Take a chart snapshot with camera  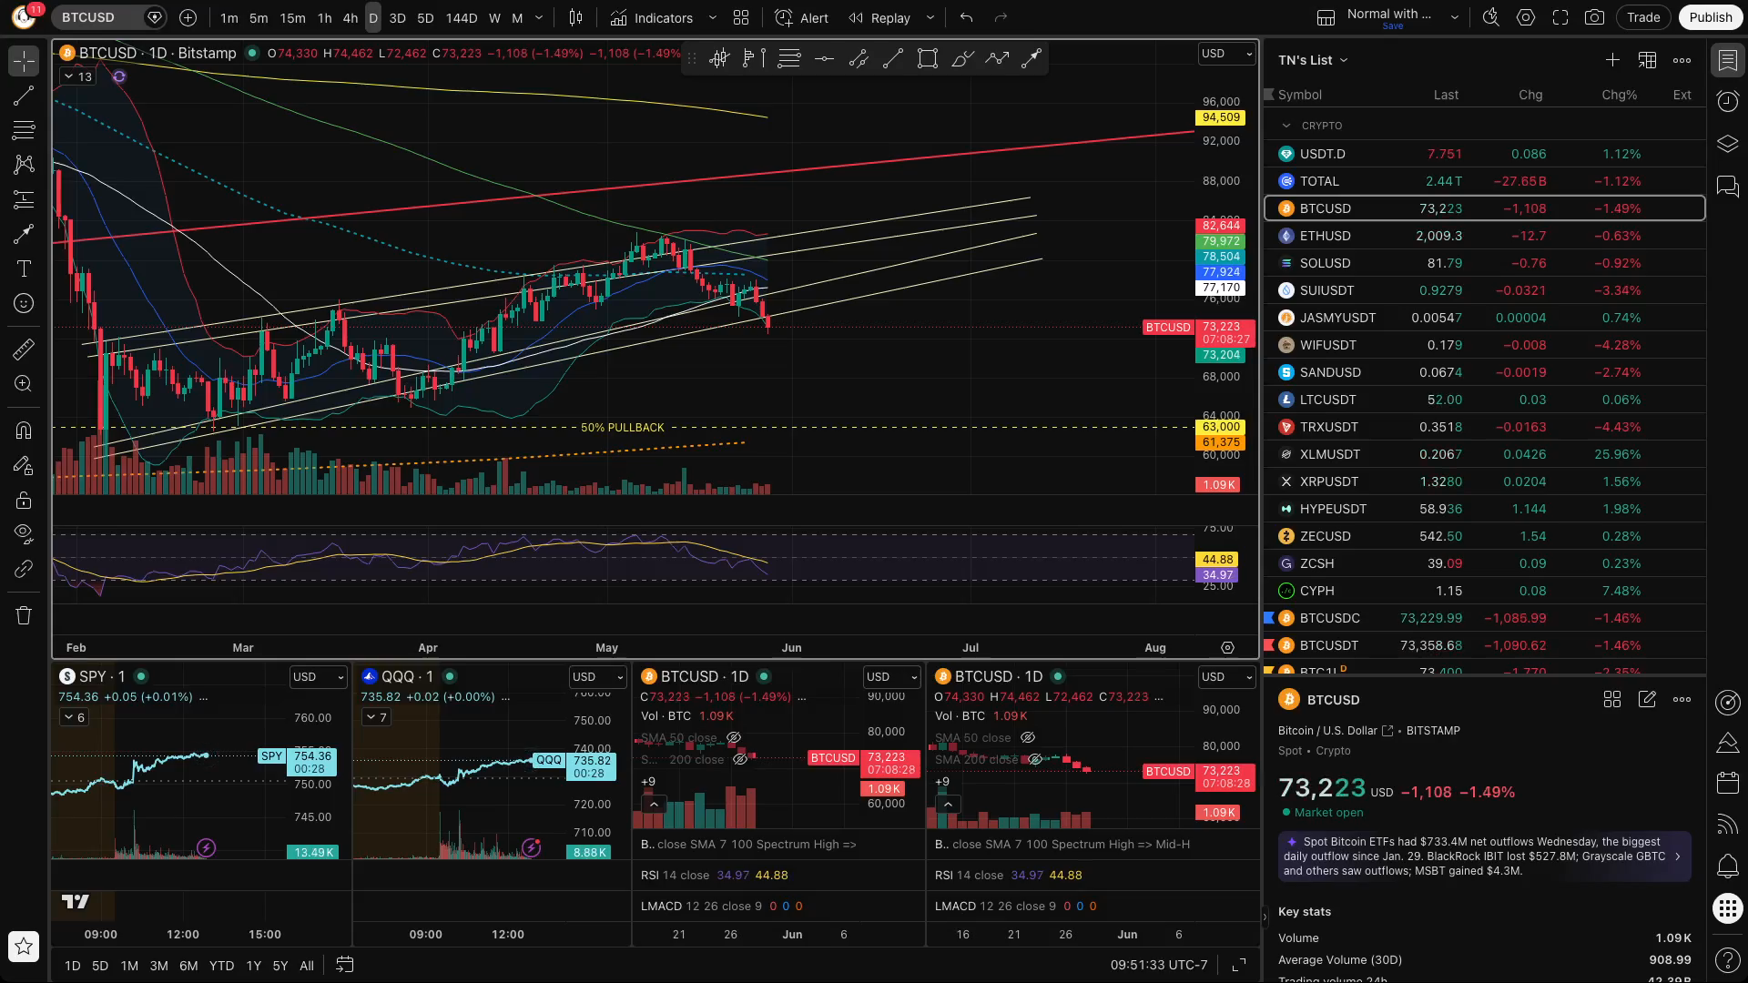tap(1594, 17)
